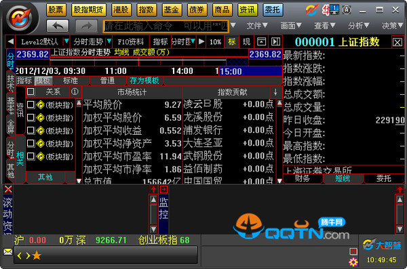Open the mail envelope icon
The height and width of the screenshot is (269, 407).
click(7, 251)
